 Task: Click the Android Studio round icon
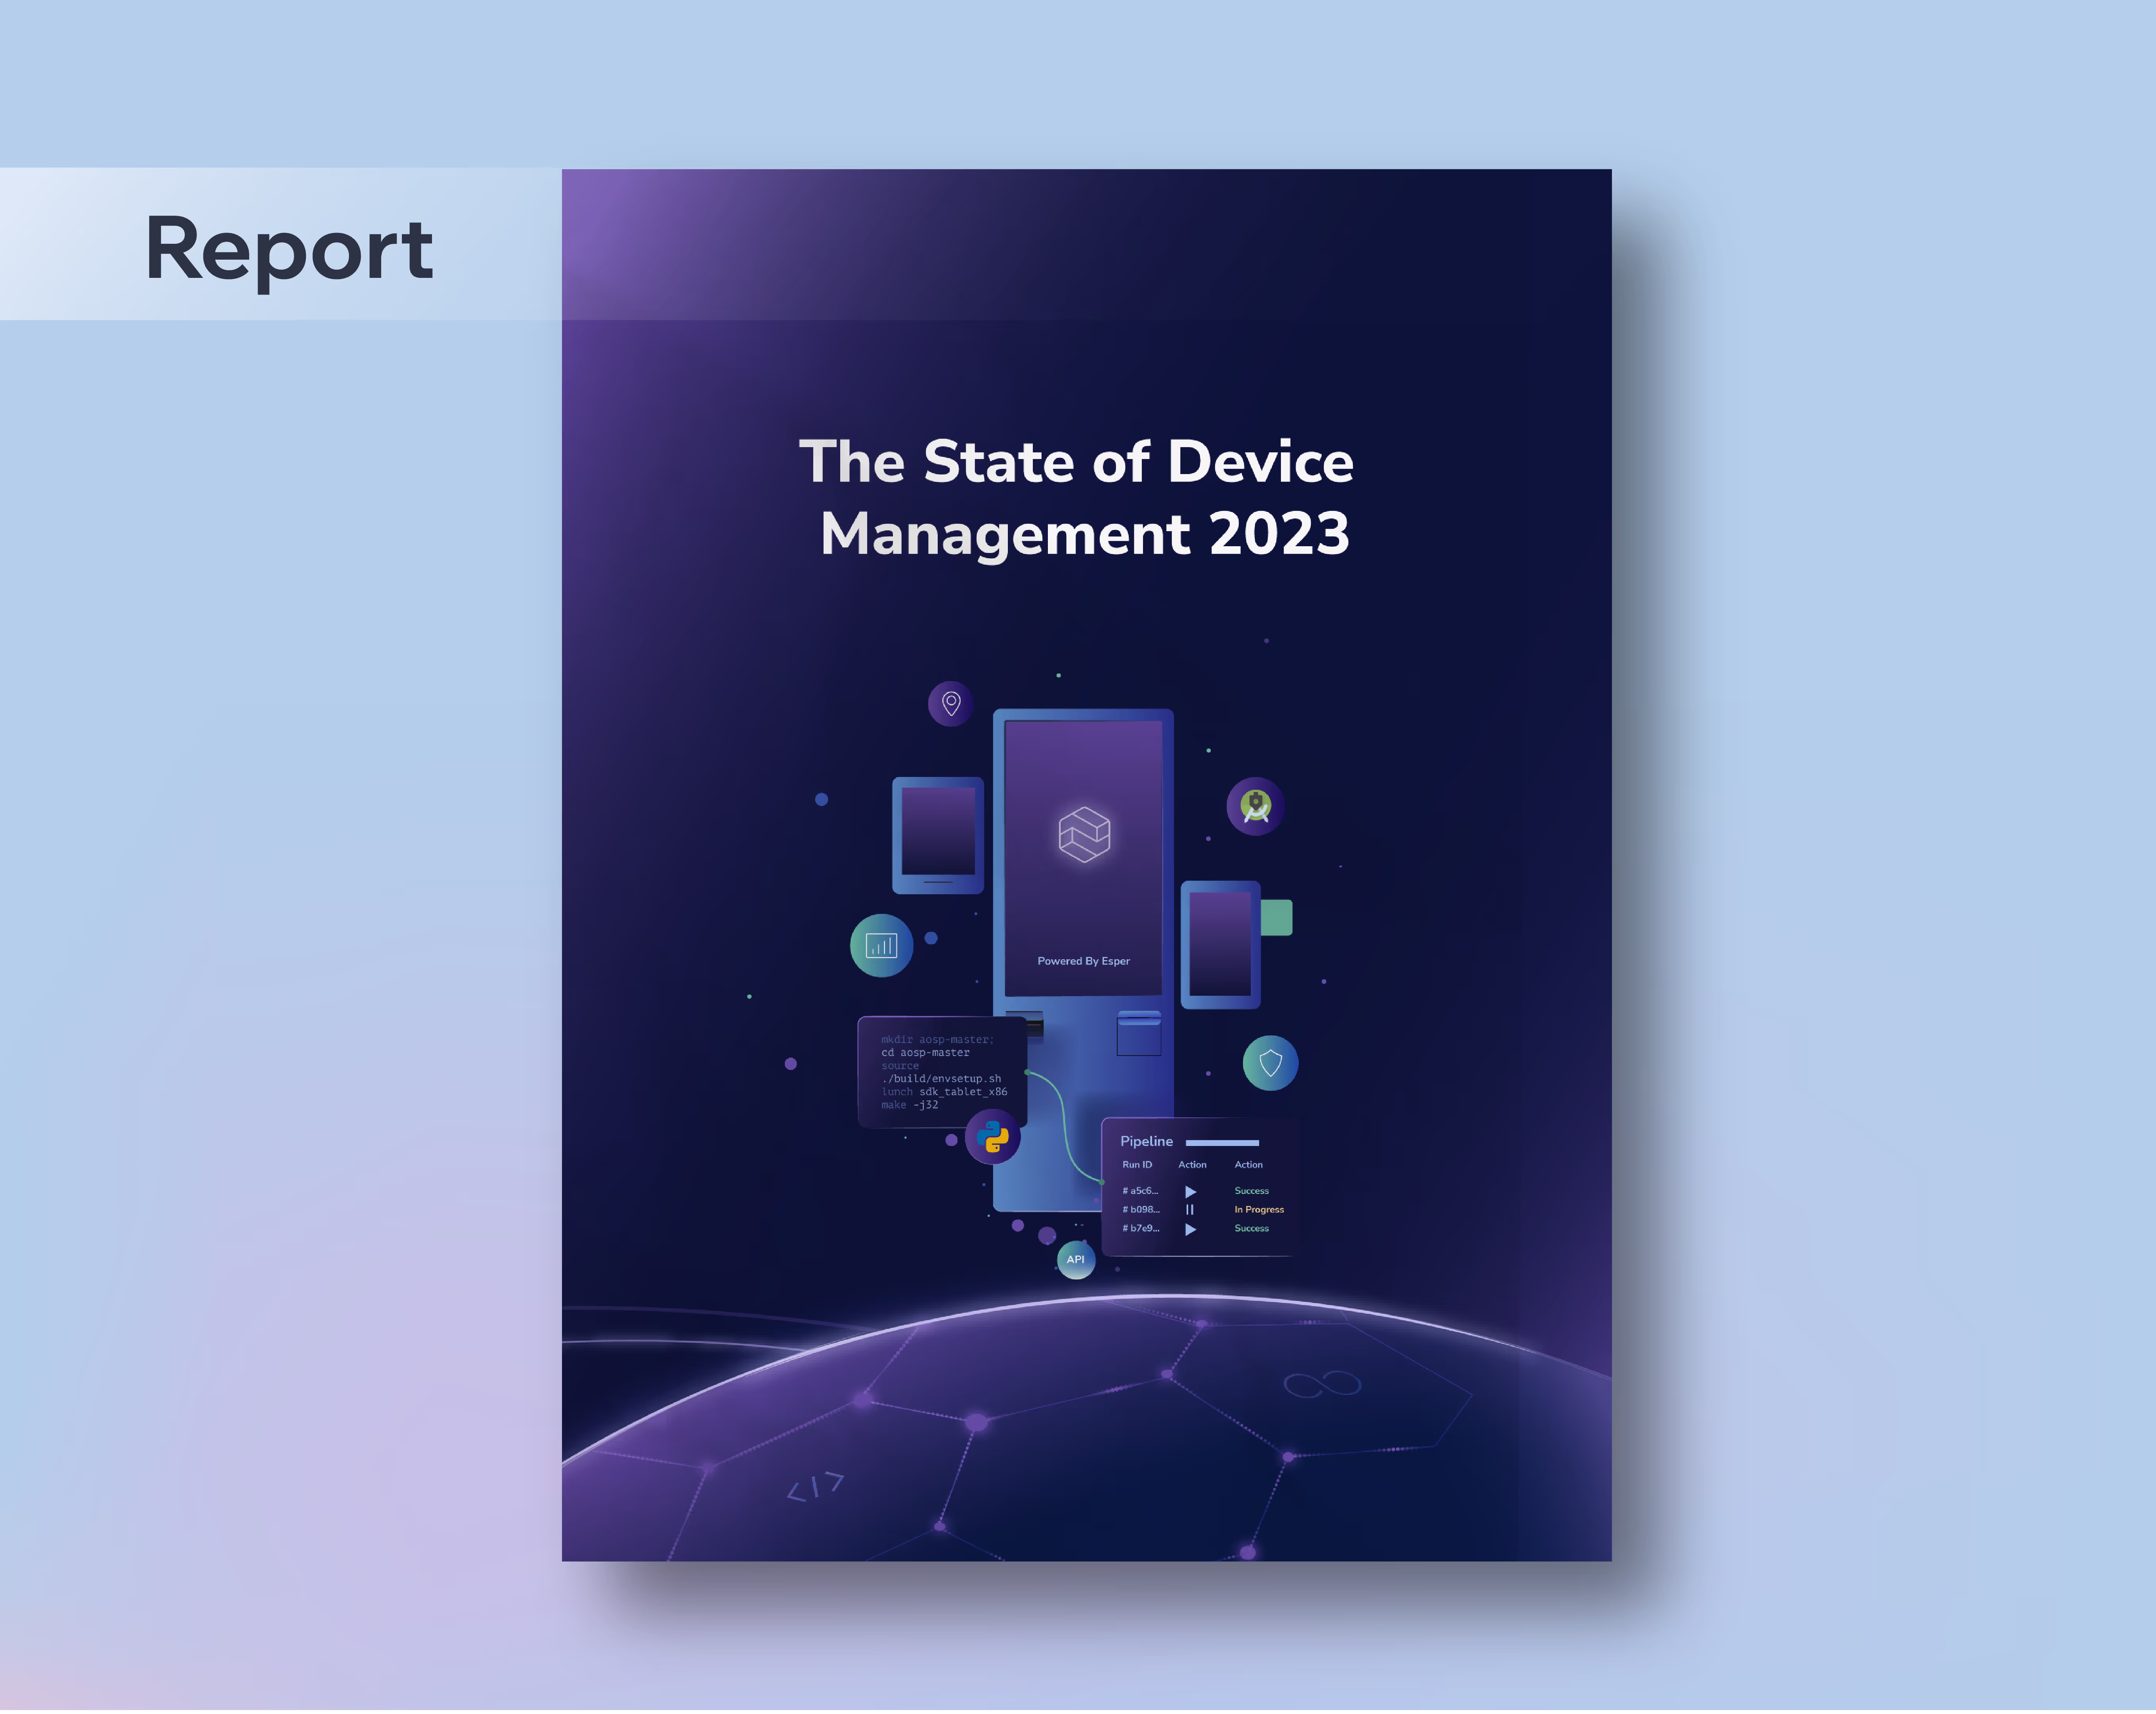(1255, 806)
